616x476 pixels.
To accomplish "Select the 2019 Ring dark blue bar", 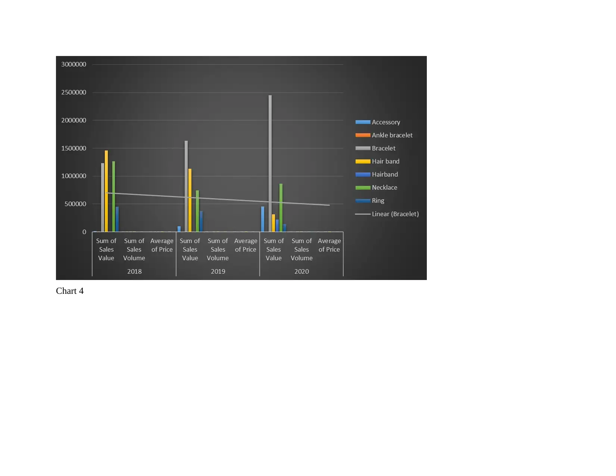I will coord(201,222).
